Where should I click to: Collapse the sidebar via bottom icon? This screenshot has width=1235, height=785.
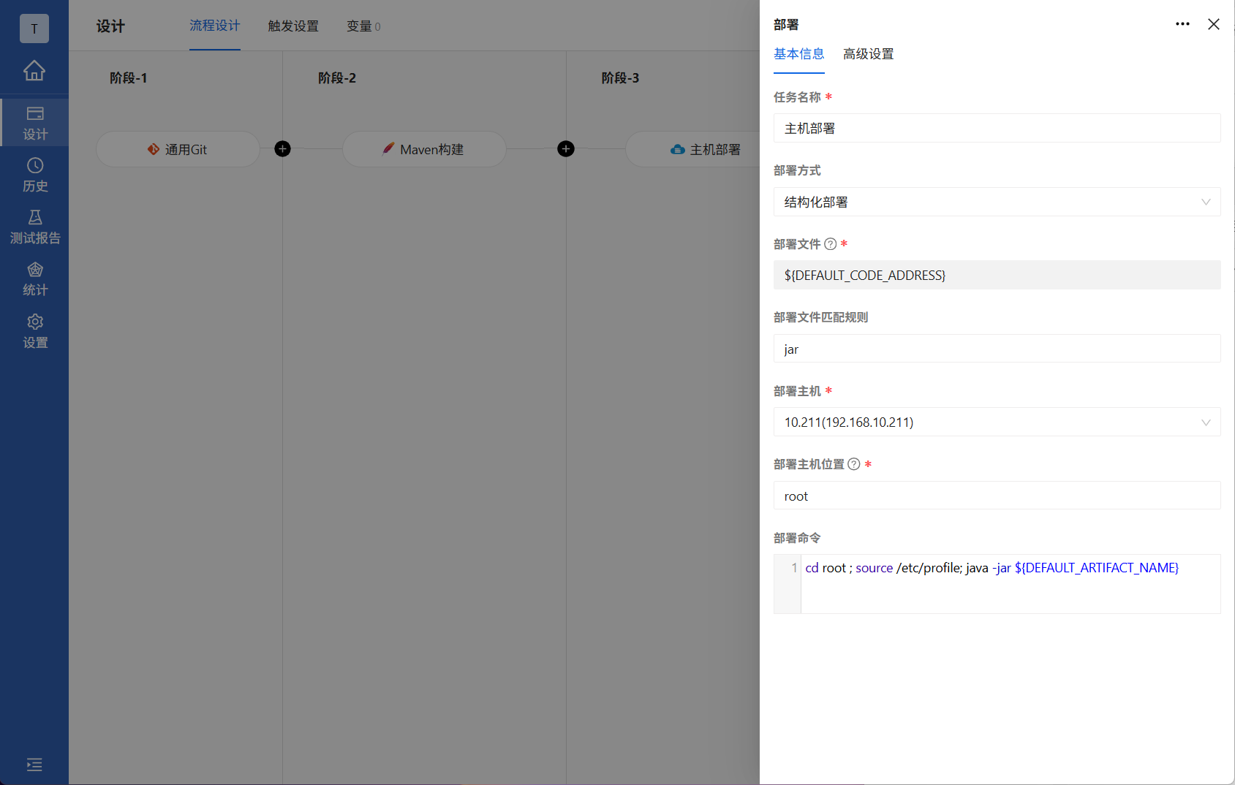click(34, 765)
